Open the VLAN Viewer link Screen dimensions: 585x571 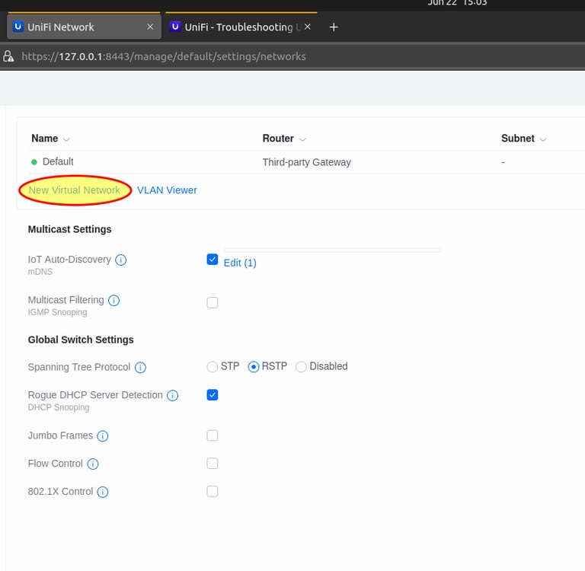tap(167, 190)
